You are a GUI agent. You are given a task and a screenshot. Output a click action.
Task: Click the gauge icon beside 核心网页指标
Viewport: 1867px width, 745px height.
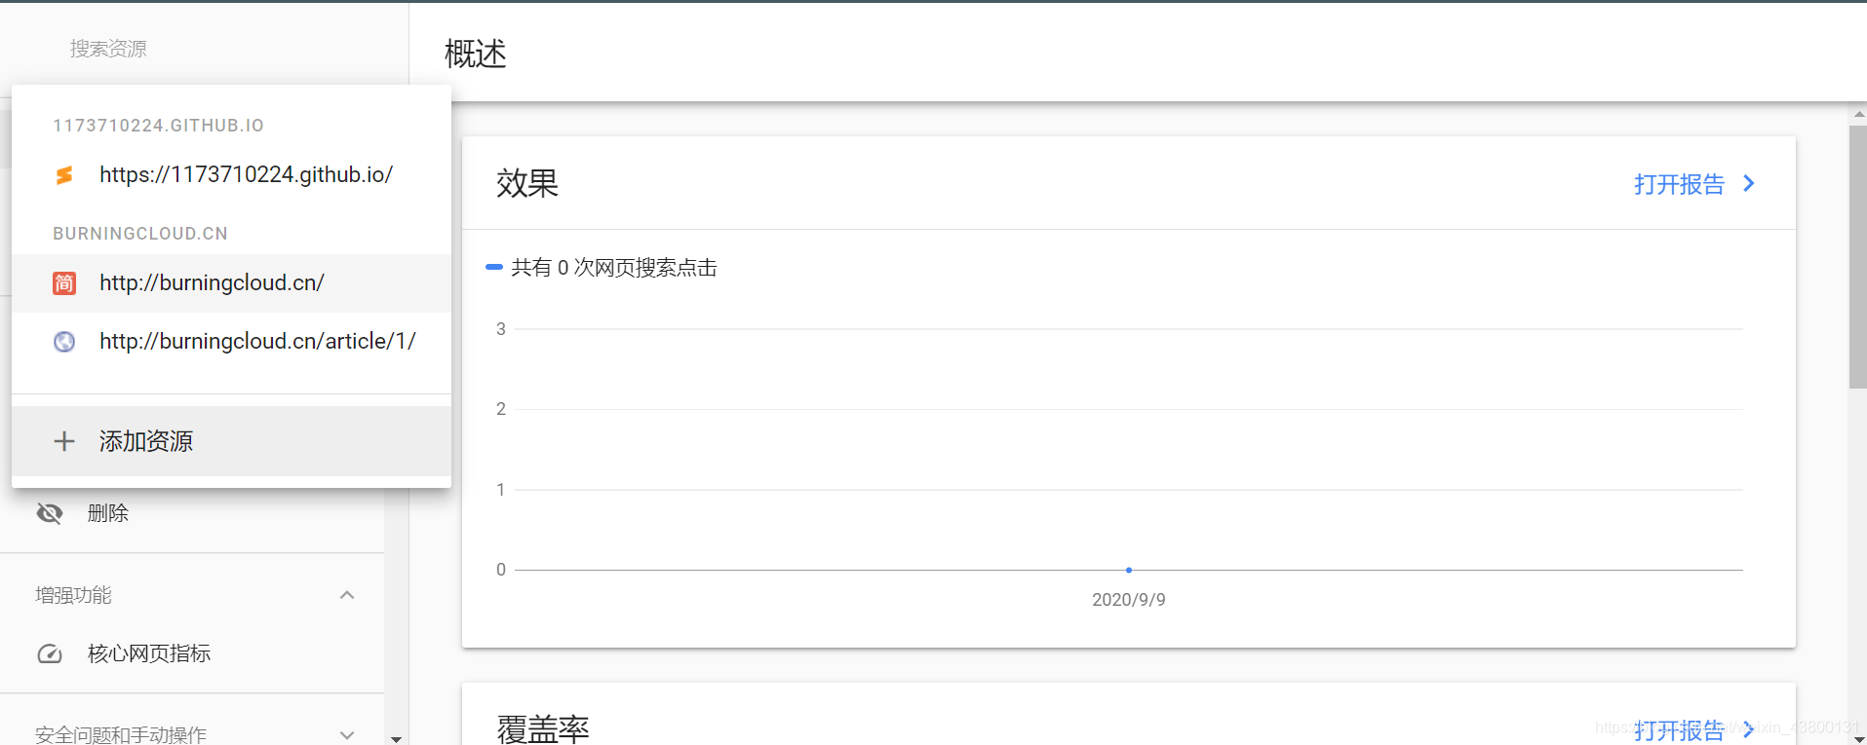click(x=50, y=653)
